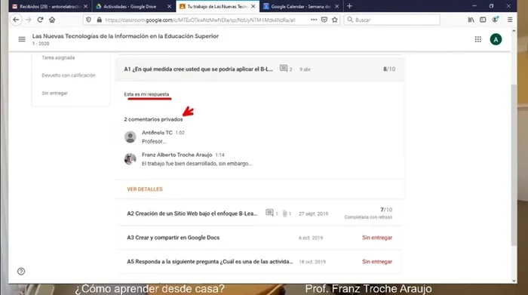Close the Google Drive tab

169,6
